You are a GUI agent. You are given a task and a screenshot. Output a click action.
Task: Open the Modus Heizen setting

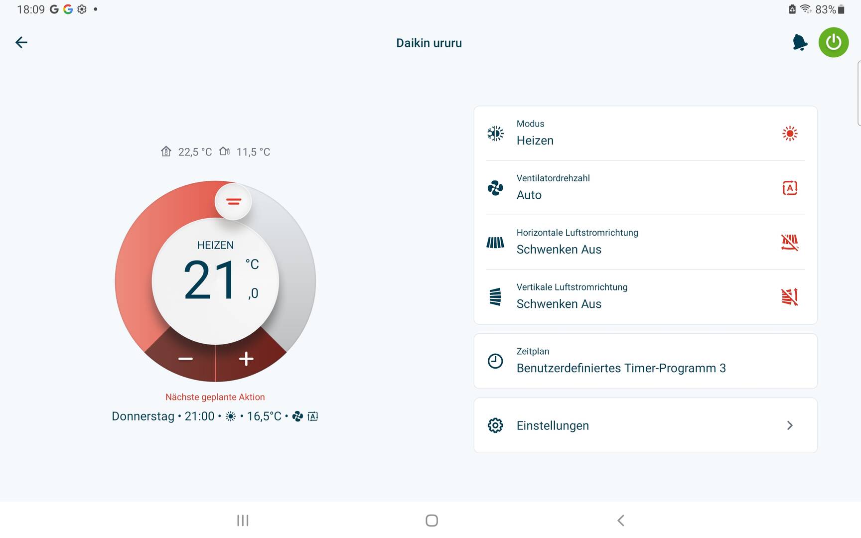[x=645, y=134]
